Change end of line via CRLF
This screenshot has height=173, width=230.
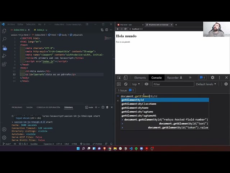(67, 144)
